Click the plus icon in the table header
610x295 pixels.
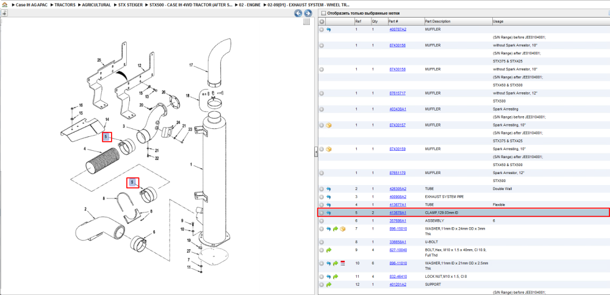click(x=321, y=21)
